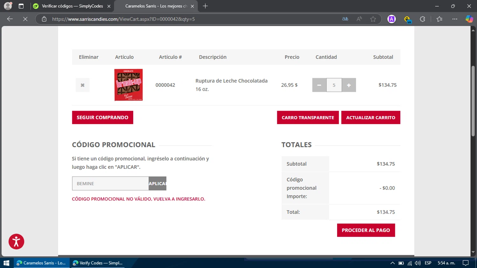Open the notification center icon
This screenshot has width=477, height=268.
pyautogui.click(x=466, y=263)
